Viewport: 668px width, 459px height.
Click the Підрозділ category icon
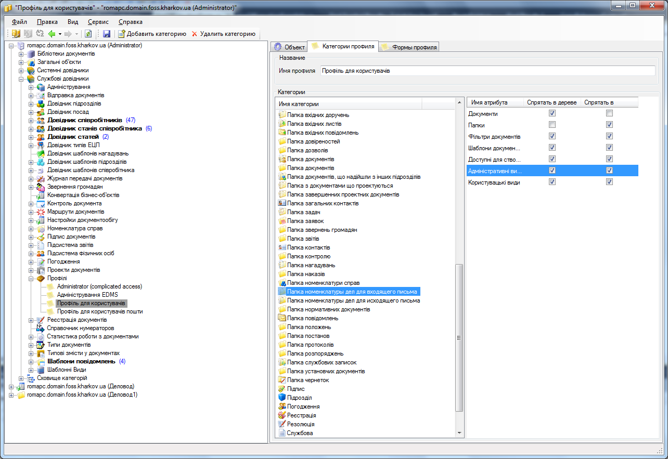282,398
